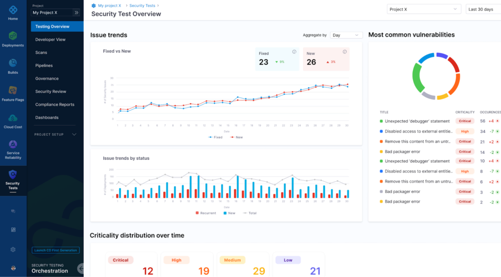
Task: Click the Critical count card
Action: (x=131, y=265)
